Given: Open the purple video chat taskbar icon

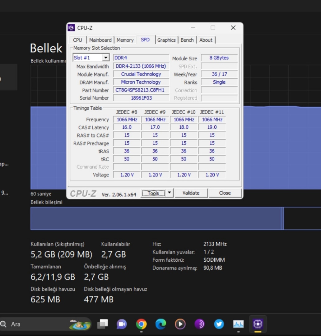Looking at the screenshot, I should click(x=122, y=324).
